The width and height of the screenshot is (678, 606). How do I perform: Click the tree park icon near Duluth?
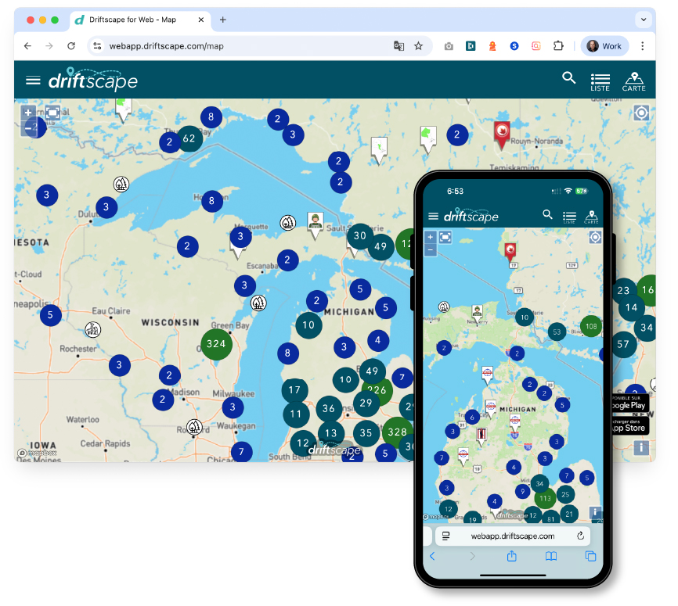(x=121, y=184)
